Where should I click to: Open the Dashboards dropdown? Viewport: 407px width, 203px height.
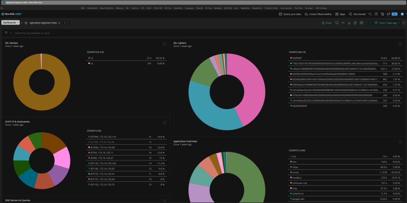click(x=10, y=23)
